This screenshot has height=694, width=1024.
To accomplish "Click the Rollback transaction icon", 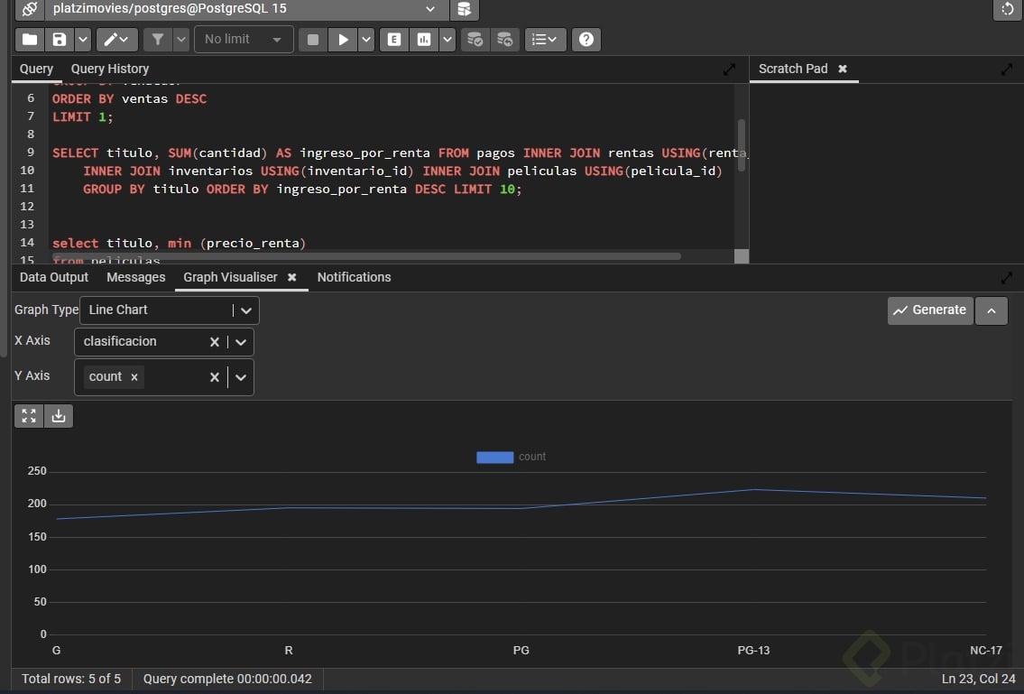I will (504, 40).
